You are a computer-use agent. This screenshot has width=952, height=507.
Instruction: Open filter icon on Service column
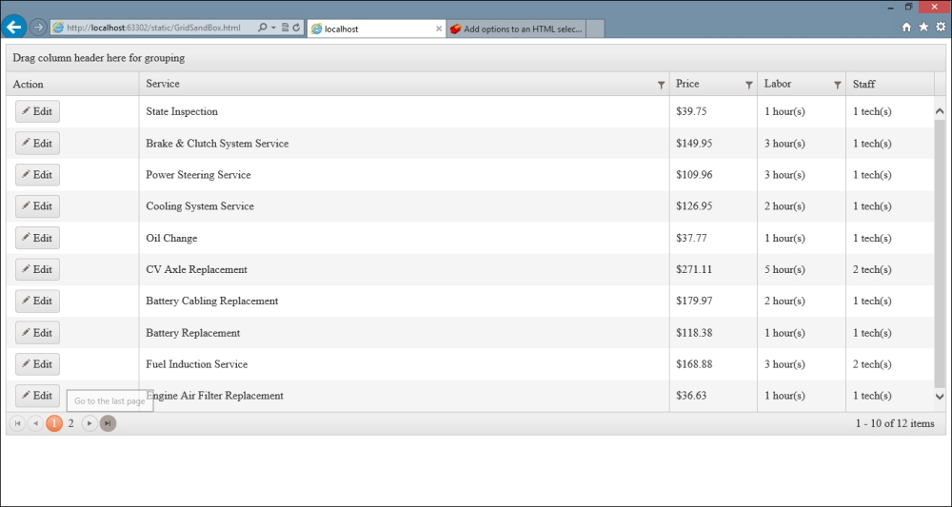(662, 85)
